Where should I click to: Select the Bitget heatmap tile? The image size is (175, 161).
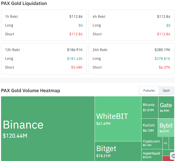[x=118, y=151]
